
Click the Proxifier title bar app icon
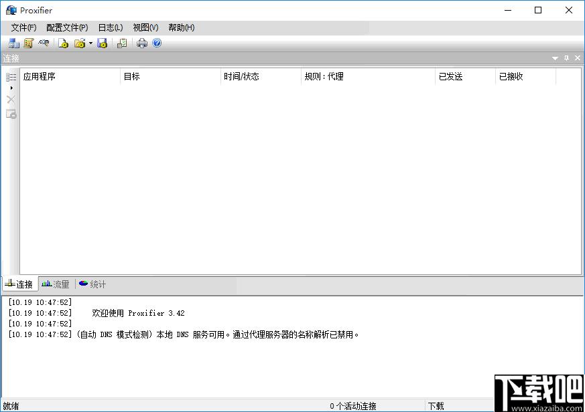(x=11, y=10)
